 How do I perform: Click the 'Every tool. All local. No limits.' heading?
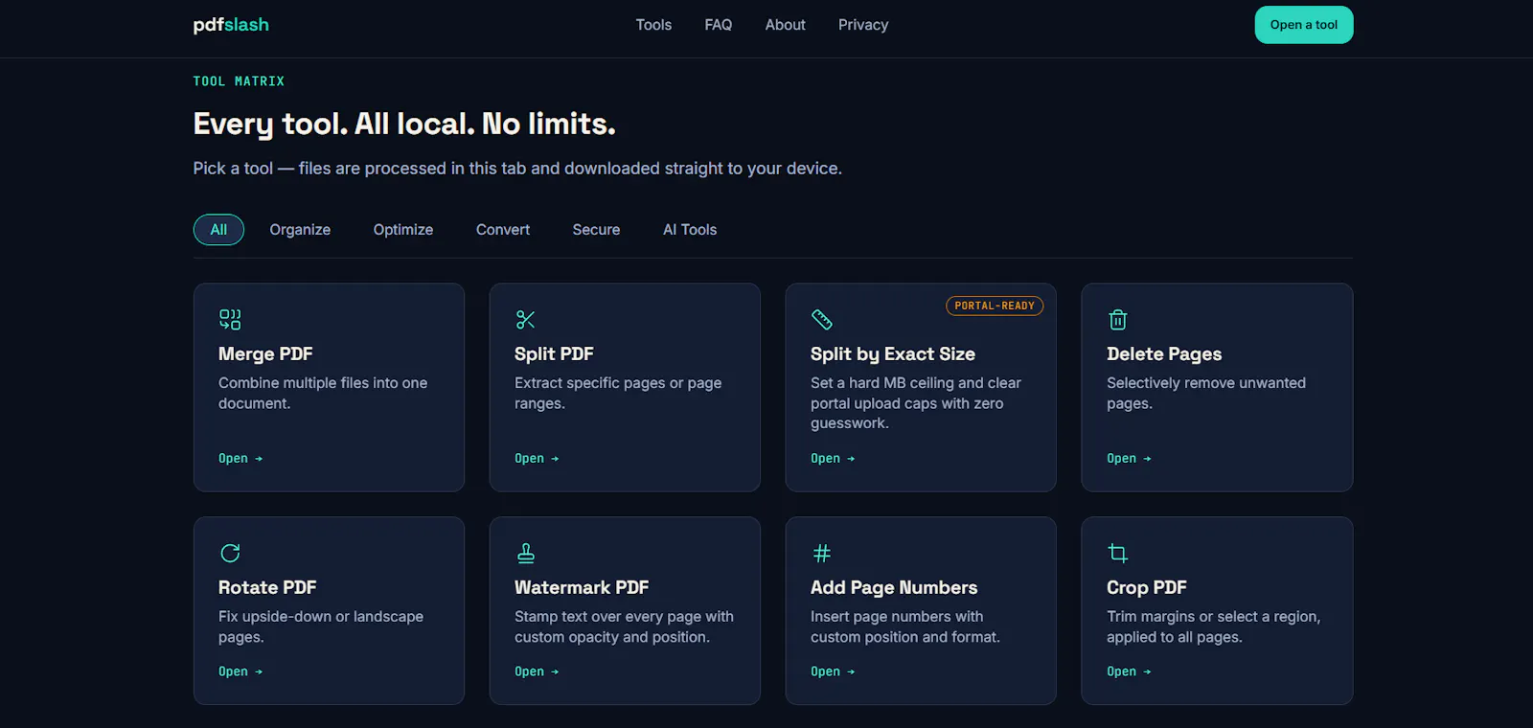404,124
